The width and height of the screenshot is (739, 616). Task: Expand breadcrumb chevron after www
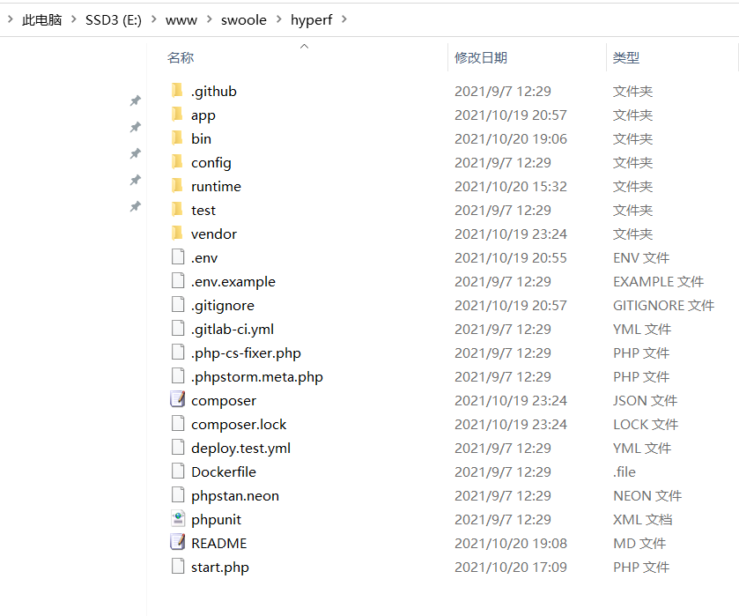pos(209,19)
